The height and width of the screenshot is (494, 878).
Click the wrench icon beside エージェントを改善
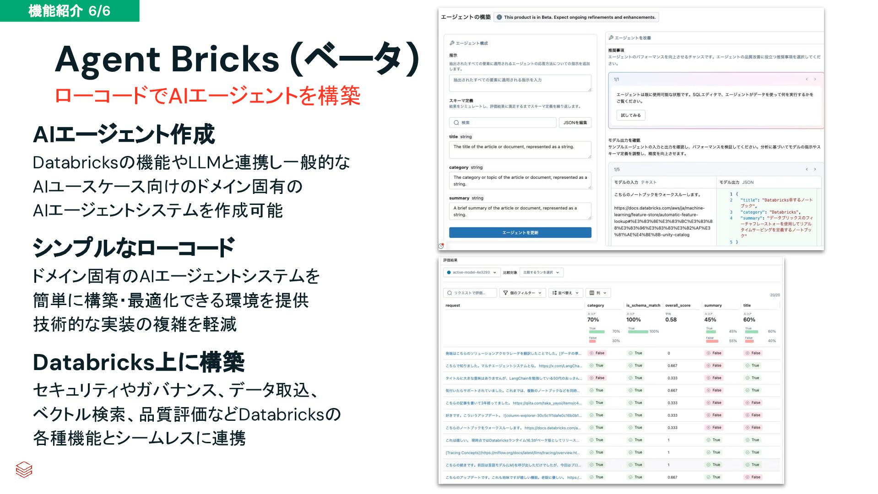[611, 38]
